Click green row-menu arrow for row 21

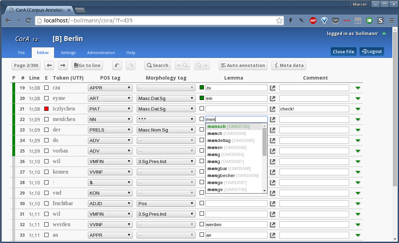tap(358, 109)
